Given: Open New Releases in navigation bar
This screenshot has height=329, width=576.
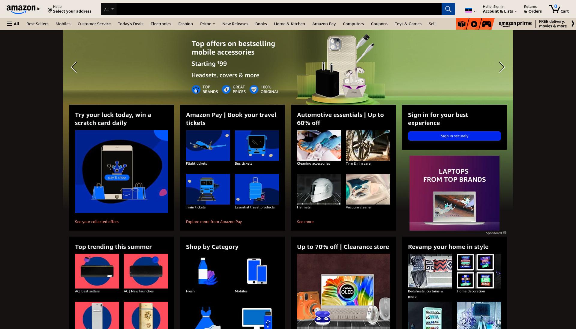Looking at the screenshot, I should (x=235, y=24).
